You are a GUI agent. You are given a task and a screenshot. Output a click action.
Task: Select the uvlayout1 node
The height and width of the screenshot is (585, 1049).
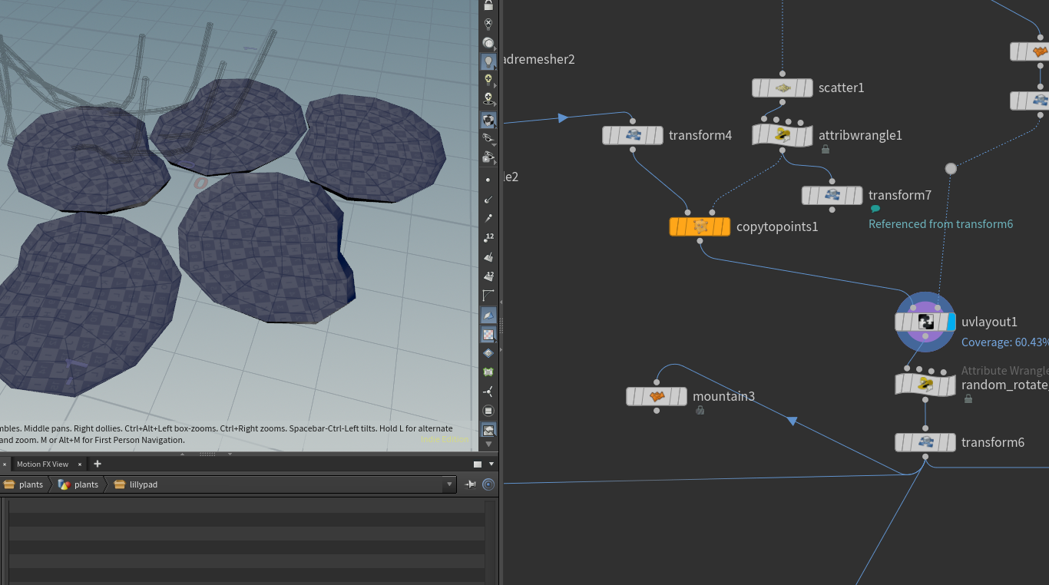click(925, 322)
